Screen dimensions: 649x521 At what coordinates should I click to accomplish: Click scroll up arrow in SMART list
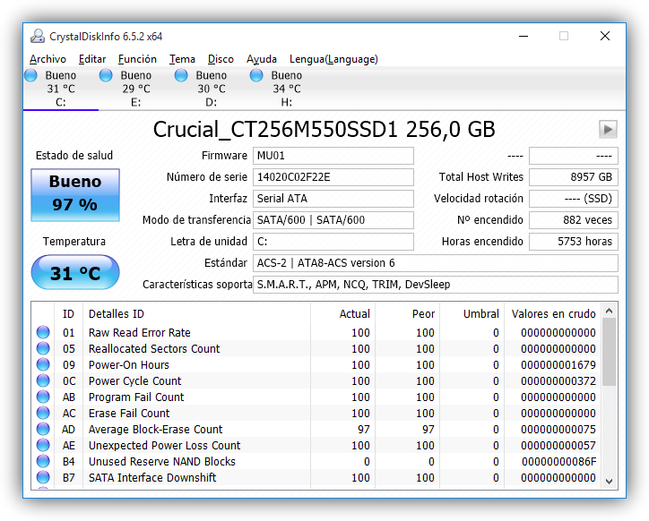pos(609,311)
